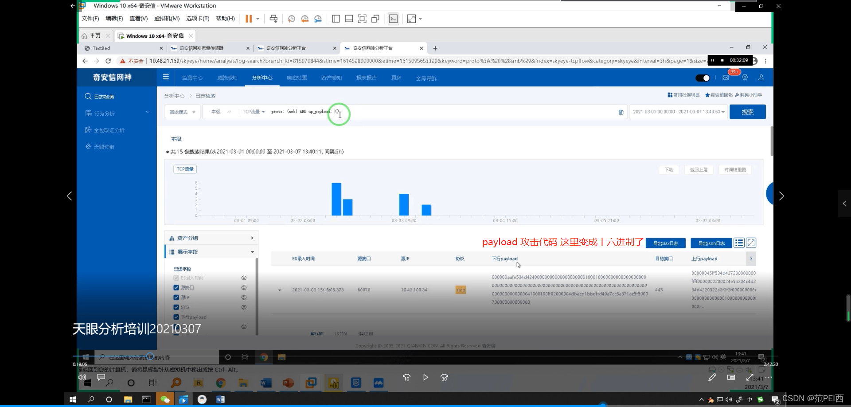Image resolution: width=851 pixels, height=407 pixels.
Task: Pause the virtual machine in VMware toolbar
Action: tap(249, 19)
